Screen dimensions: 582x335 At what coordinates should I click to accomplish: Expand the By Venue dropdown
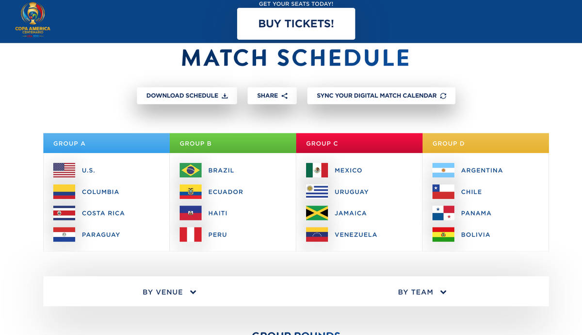pos(169,292)
